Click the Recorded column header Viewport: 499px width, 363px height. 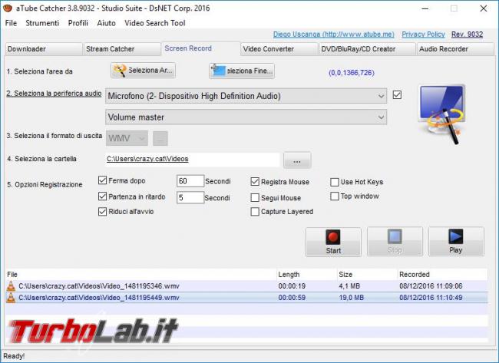click(x=443, y=274)
